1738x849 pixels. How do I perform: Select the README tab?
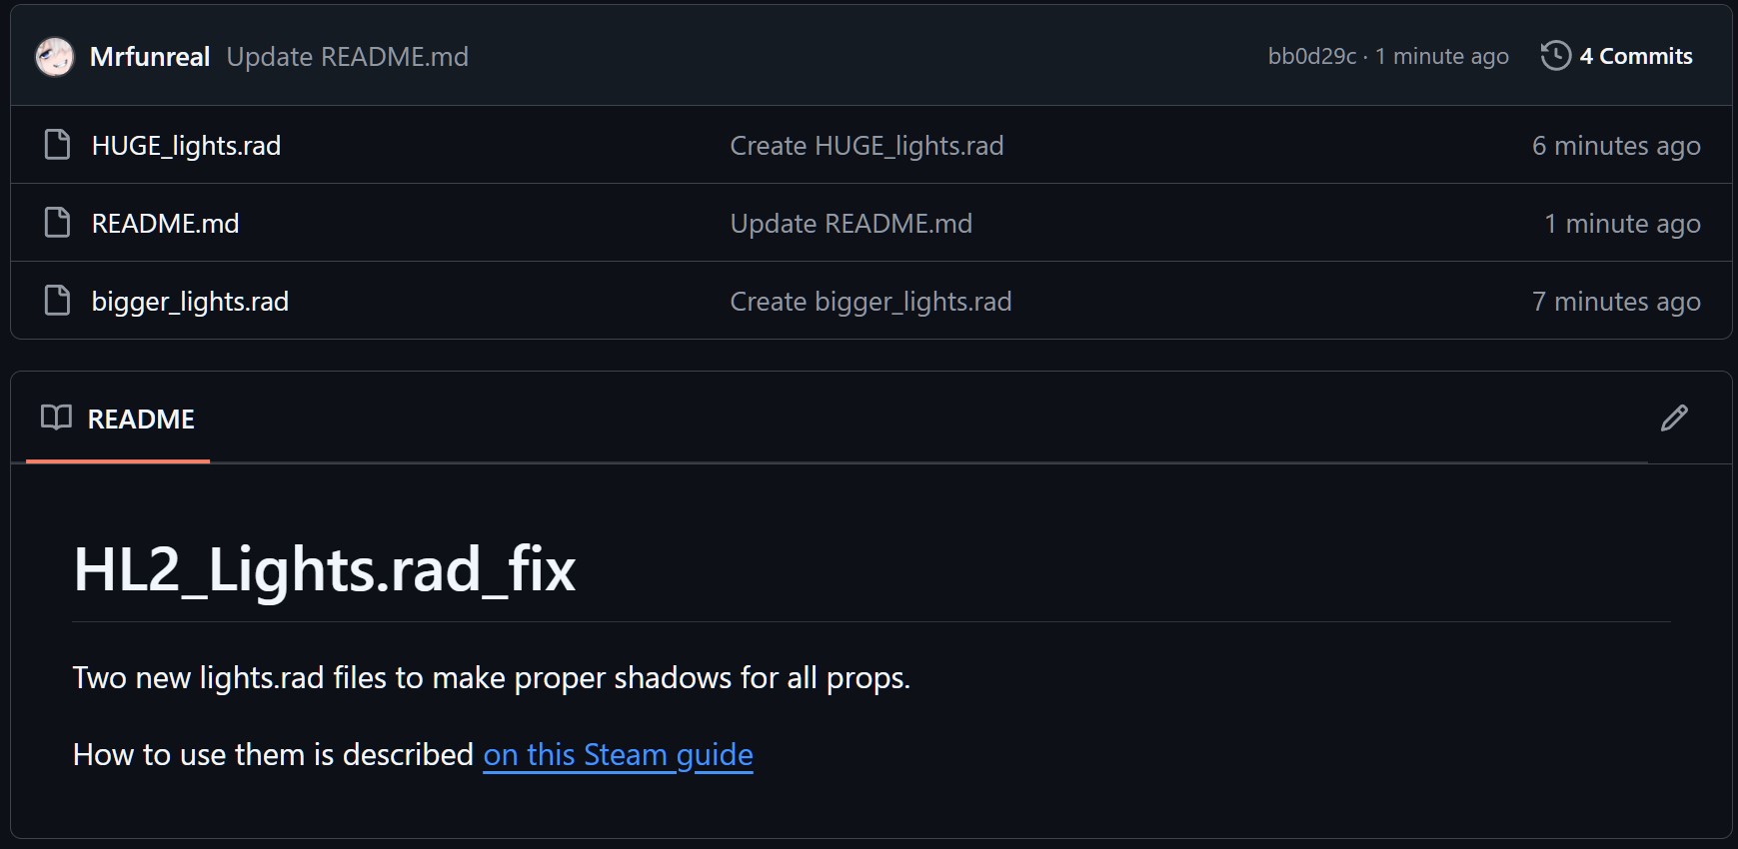140,420
